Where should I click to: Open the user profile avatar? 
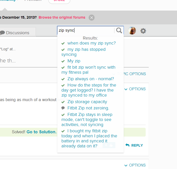pyautogui.click(x=132, y=31)
